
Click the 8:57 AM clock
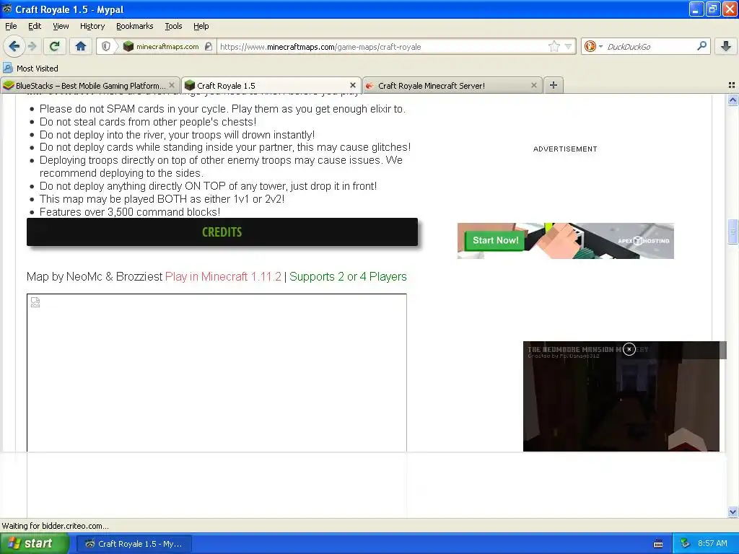pyautogui.click(x=712, y=544)
